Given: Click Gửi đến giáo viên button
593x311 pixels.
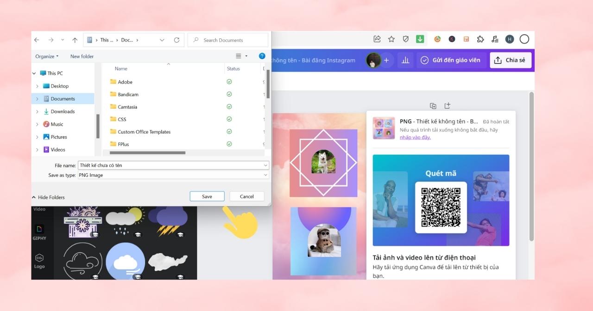Looking at the screenshot, I should click(450, 60).
